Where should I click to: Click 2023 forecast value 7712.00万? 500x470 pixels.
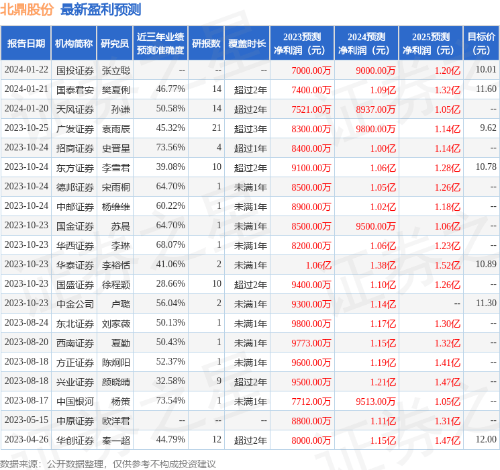(311, 402)
